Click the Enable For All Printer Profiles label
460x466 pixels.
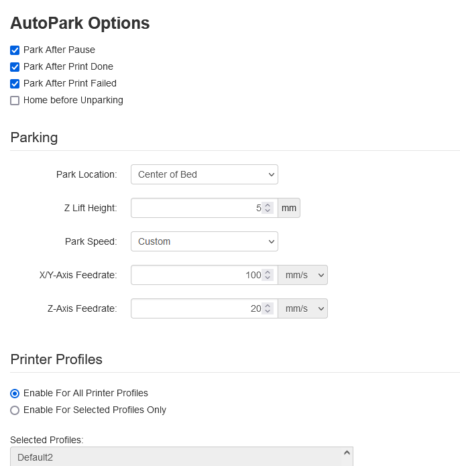[x=86, y=393]
